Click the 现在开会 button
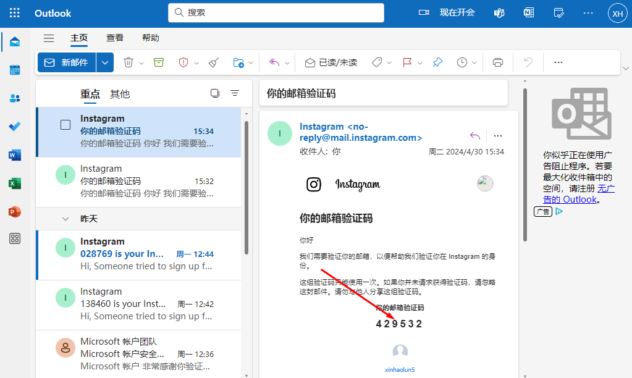632x378 pixels. tap(457, 12)
